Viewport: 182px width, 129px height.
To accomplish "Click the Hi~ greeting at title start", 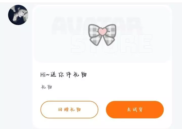I will [x=45, y=75].
